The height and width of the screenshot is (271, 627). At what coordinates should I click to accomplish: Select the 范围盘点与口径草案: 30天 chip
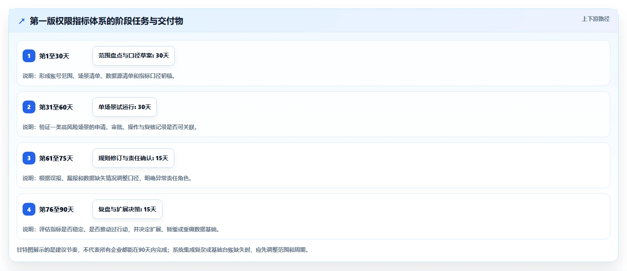(x=133, y=56)
